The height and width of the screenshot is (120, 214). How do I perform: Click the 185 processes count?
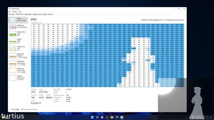click(x=33, y=98)
